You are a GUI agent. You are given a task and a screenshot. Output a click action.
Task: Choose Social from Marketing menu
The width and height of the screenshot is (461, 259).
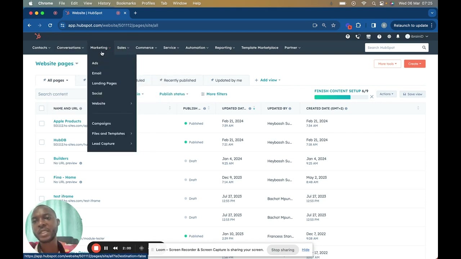pyautogui.click(x=97, y=93)
